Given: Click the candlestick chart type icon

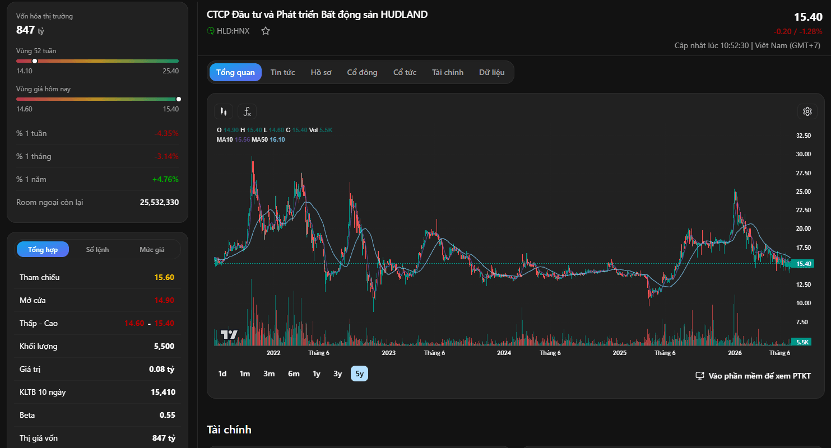Looking at the screenshot, I should [x=224, y=111].
